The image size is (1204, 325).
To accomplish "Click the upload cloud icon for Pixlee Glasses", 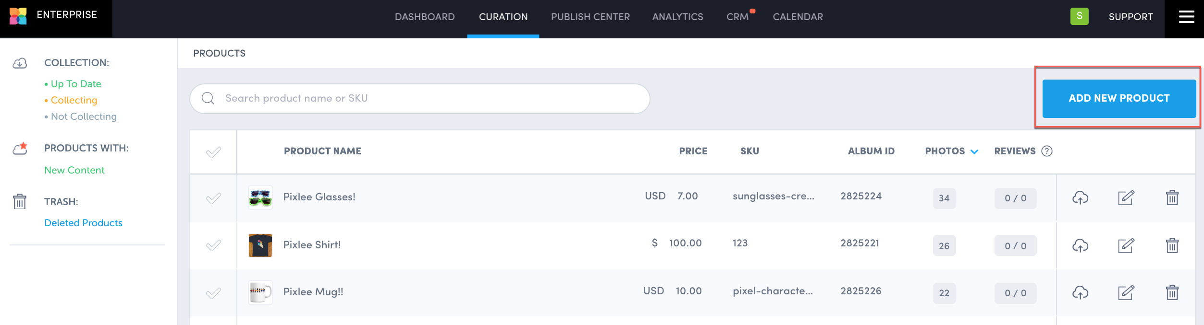I will pos(1080,197).
